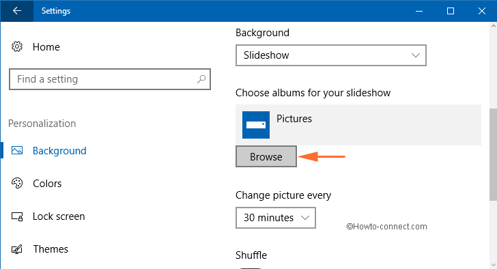Open the Background type dropdown showing Slideshow
497x269 pixels.
click(331, 55)
